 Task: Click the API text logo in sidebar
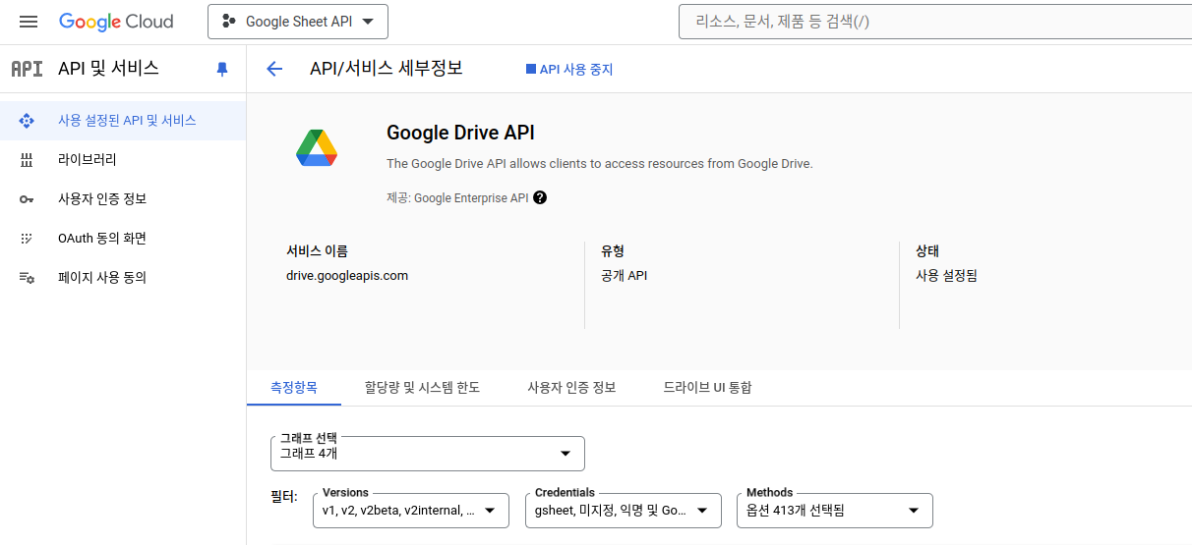[27, 69]
